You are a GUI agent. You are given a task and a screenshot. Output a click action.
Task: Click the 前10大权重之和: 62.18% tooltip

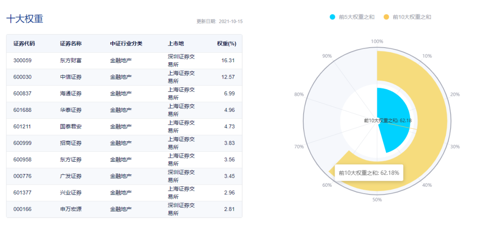click(369, 173)
